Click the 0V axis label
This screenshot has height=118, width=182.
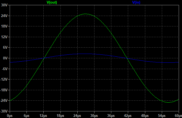pos(5,58)
